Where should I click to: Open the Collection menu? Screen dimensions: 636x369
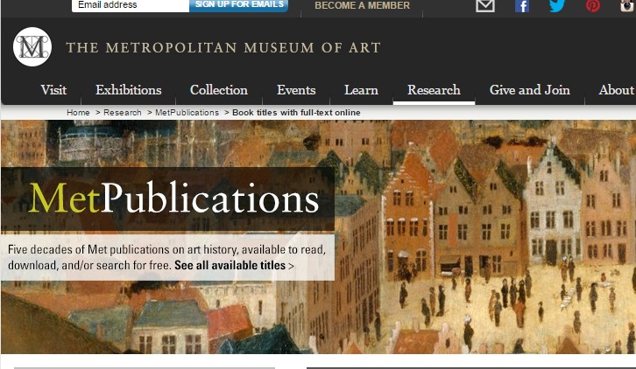[x=219, y=90]
